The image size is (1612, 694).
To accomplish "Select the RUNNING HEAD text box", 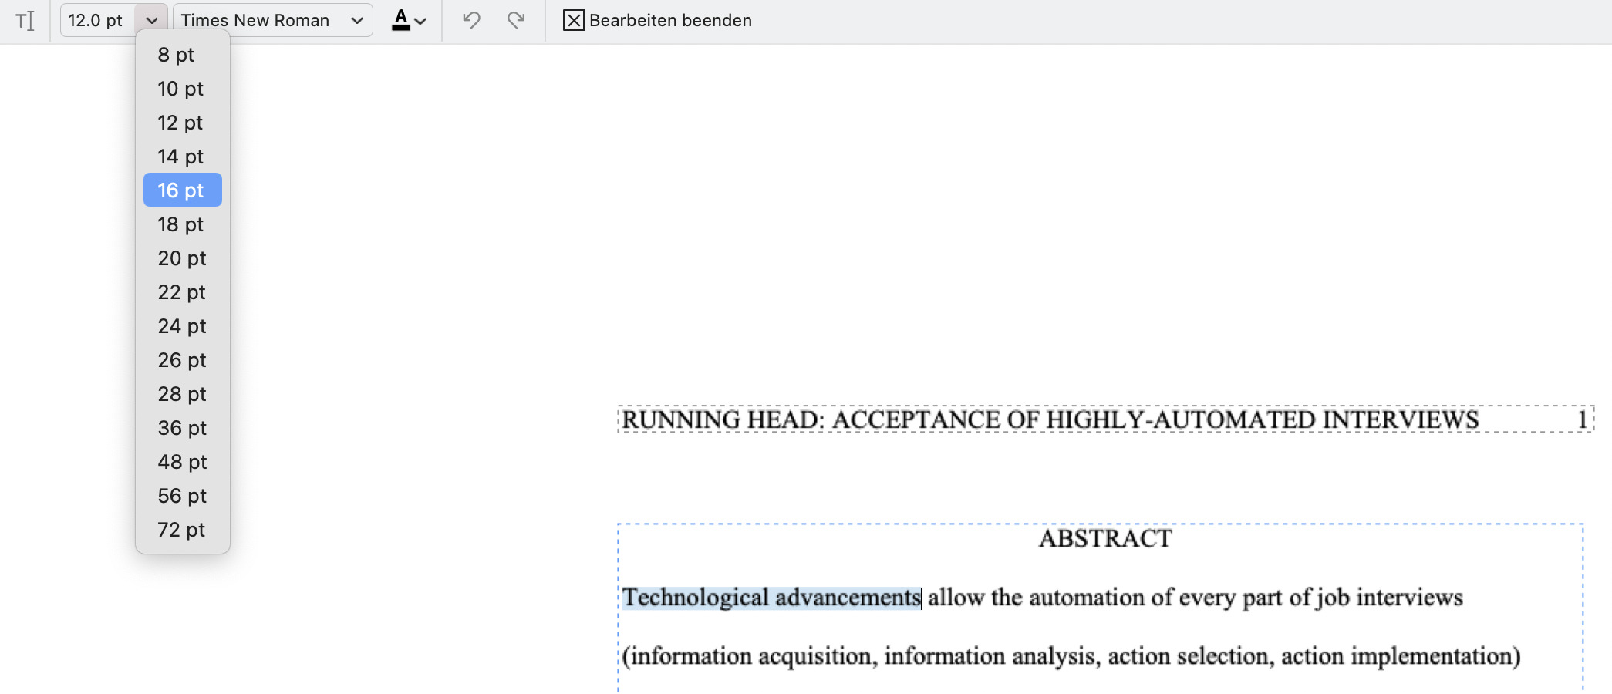I will pos(1049,419).
